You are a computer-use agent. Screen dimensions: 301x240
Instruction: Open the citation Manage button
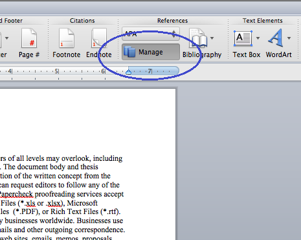(151, 52)
